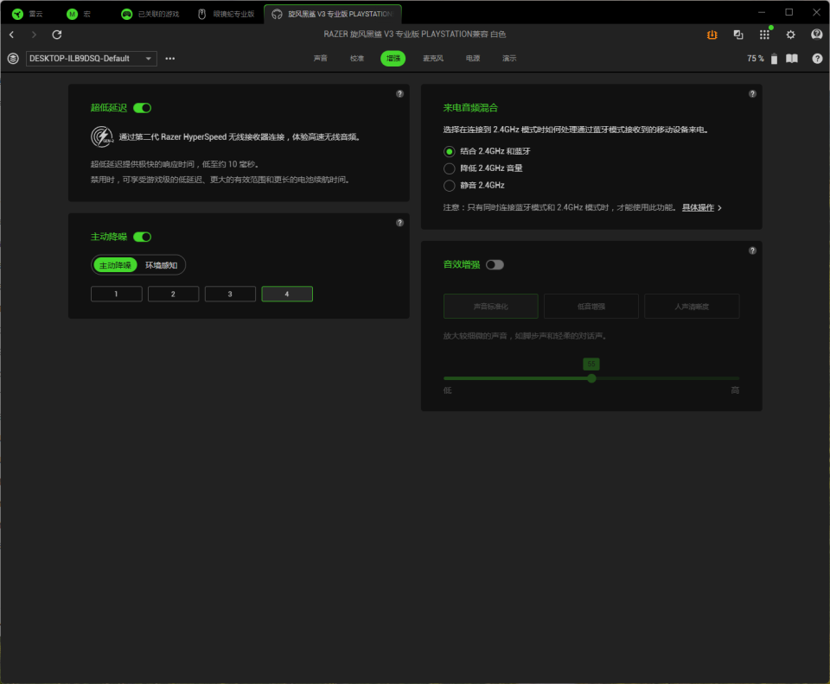830x684 pixels.
Task: Click the RAZER 旋风黑鲨 V3 专业版 title text
Action: click(414, 35)
